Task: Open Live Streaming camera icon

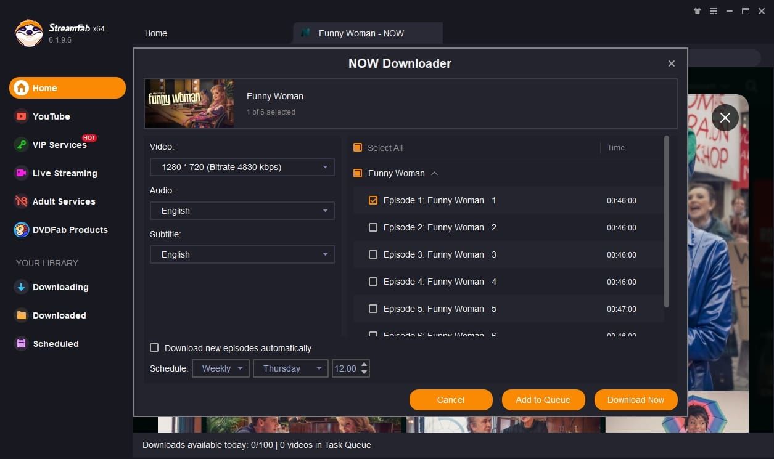Action: click(x=22, y=173)
